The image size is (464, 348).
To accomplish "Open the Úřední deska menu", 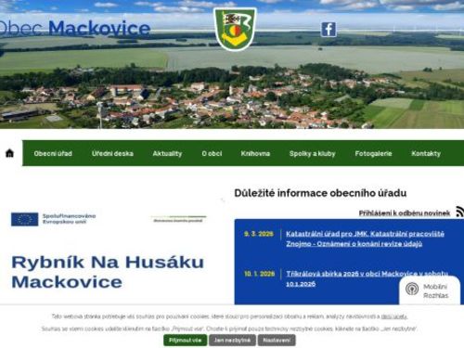I will coord(112,153).
